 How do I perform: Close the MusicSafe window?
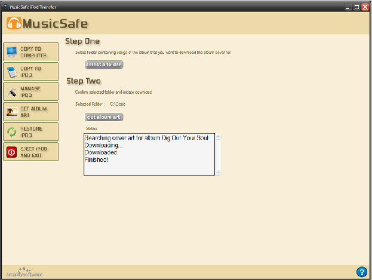(x=365, y=7)
